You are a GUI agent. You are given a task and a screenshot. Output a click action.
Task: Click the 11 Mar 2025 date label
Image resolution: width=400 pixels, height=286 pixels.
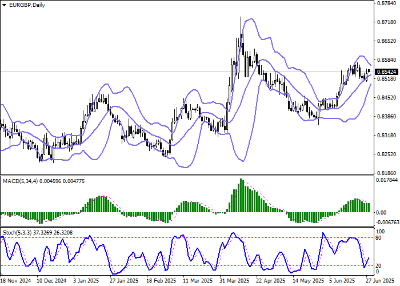[x=198, y=281]
